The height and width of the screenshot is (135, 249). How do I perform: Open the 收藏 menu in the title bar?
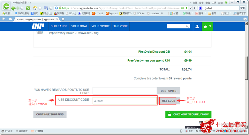pyautogui.click(x=207, y=3)
